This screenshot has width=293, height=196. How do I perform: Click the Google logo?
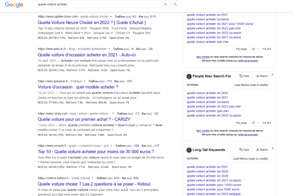tap(14, 5)
